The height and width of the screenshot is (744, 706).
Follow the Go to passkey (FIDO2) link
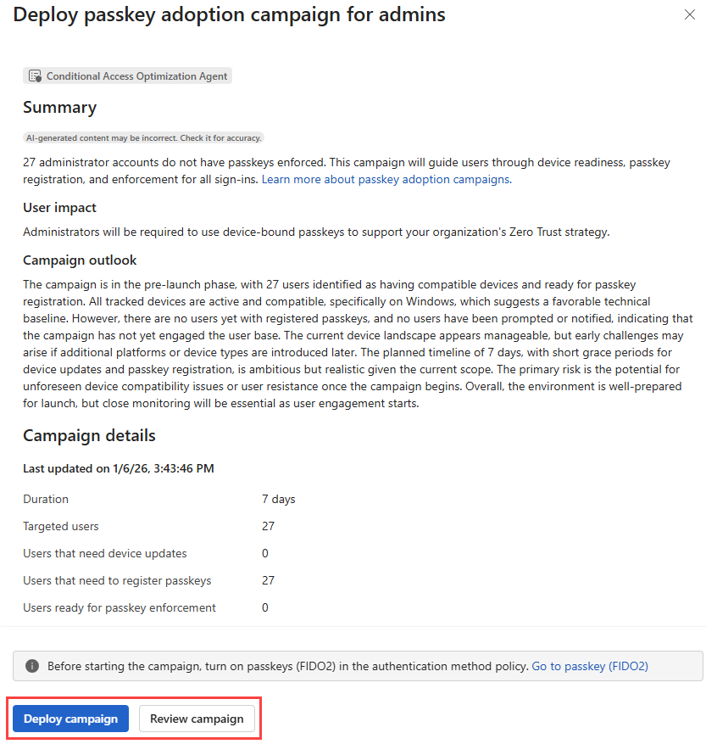589,666
